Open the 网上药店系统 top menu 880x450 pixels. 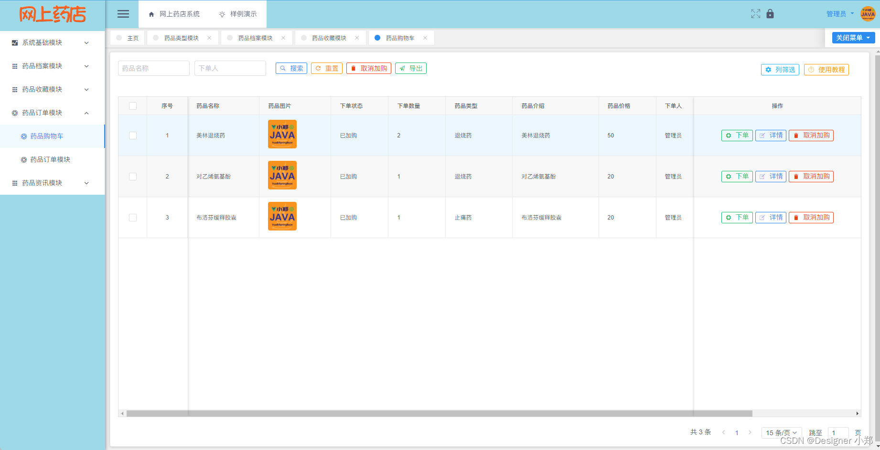(x=174, y=14)
